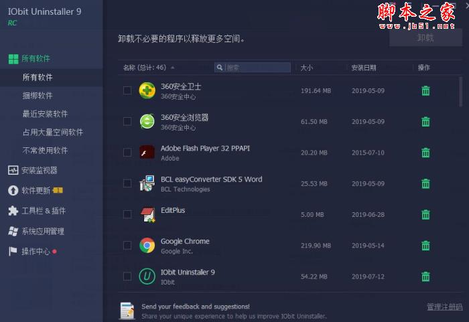Click trash icon for BCL easyConverter SDK
This screenshot has width=469, height=322.
425,183
